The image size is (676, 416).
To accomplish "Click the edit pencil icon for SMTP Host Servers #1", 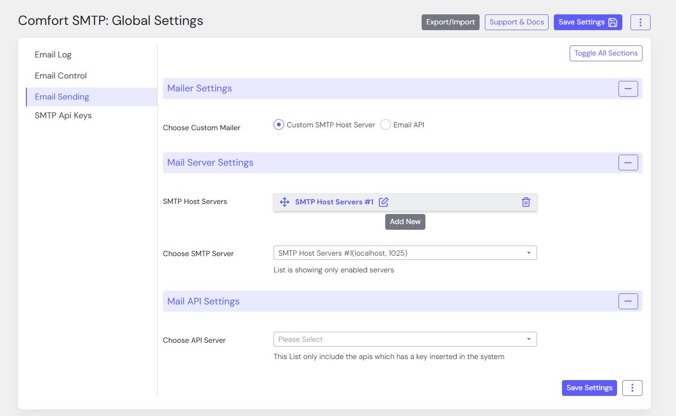I will point(384,202).
